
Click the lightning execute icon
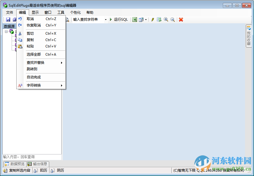pos(153,20)
